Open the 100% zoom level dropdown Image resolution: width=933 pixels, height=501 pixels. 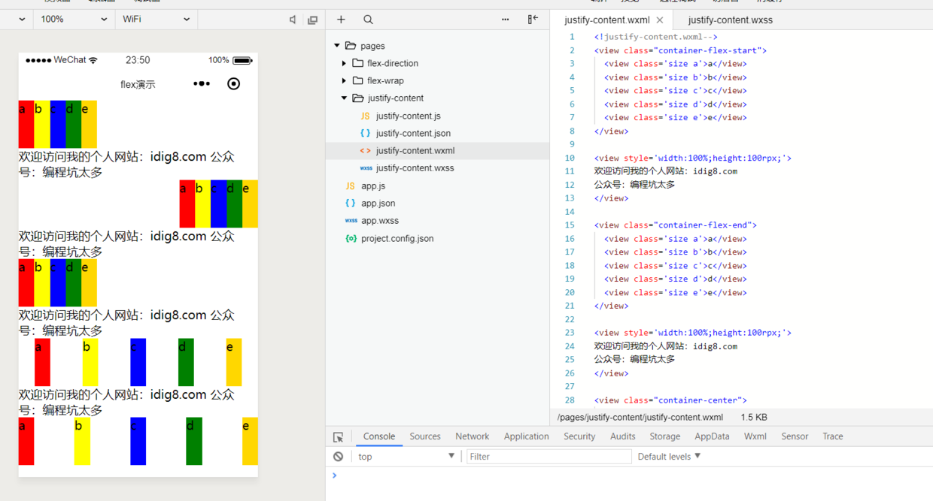point(74,20)
